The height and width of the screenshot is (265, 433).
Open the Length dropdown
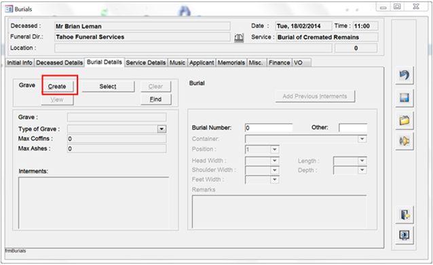click(362, 161)
